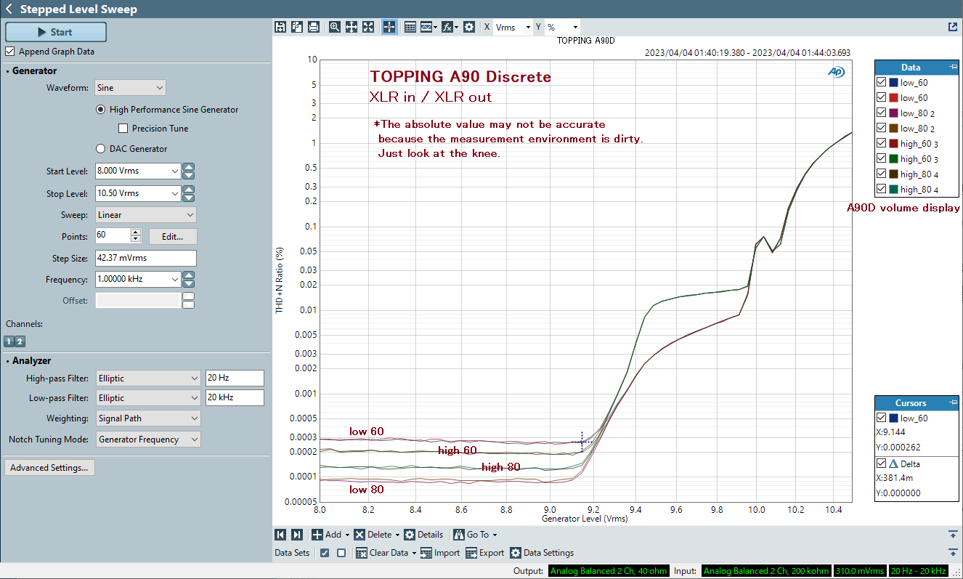Click the save graph data icon

(x=281, y=27)
